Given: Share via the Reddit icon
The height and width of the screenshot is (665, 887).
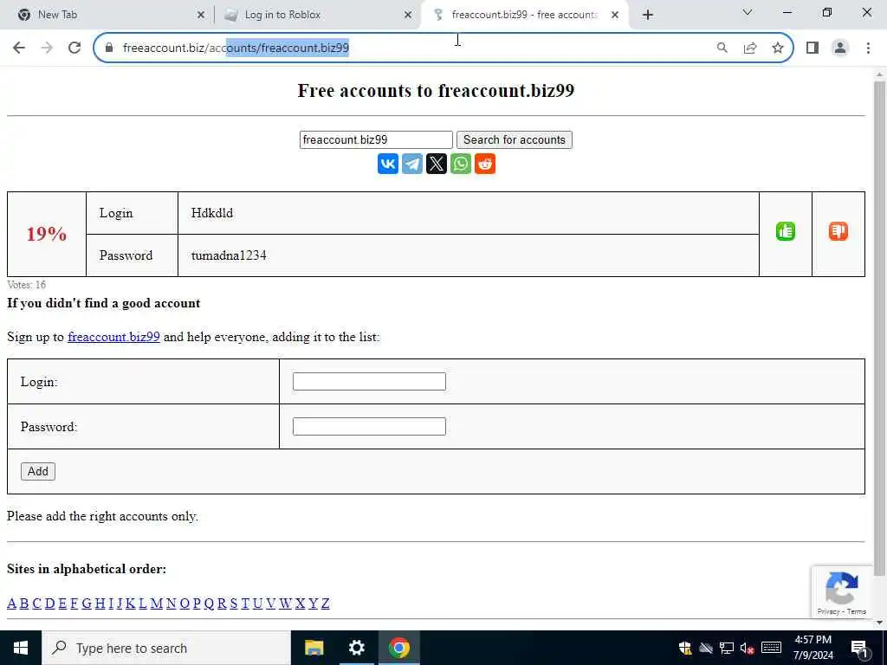Looking at the screenshot, I should click(485, 164).
